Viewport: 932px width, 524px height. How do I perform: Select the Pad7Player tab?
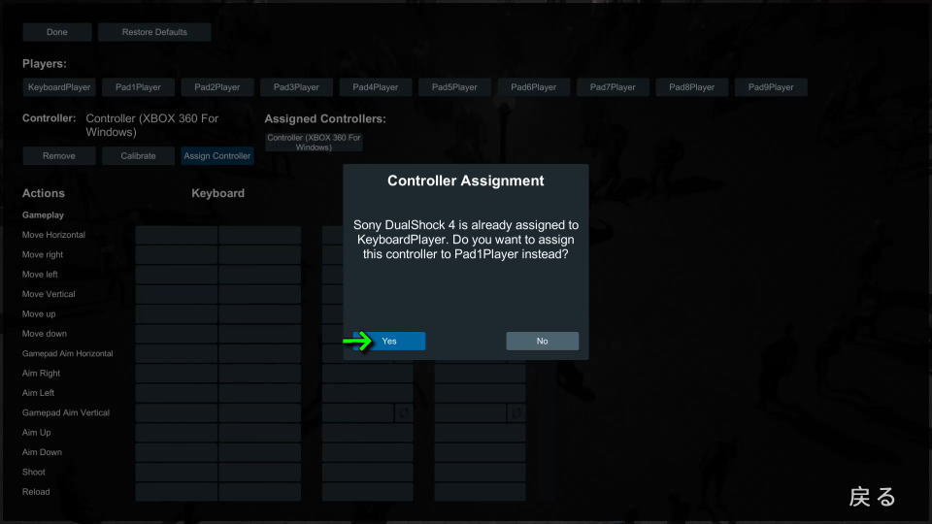tap(613, 87)
